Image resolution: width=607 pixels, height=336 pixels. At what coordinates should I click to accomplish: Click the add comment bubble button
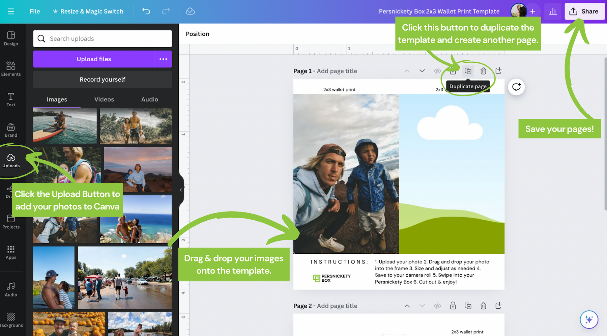click(x=516, y=87)
